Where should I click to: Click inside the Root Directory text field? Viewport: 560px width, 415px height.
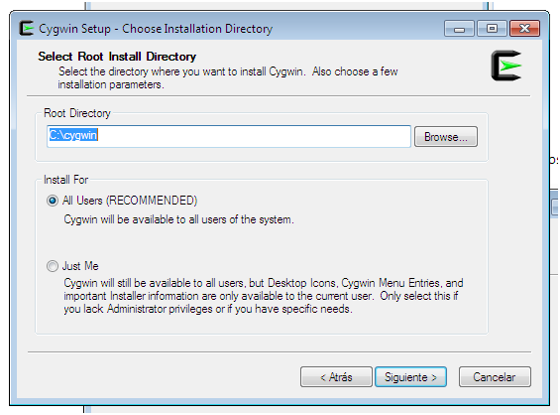point(229,136)
